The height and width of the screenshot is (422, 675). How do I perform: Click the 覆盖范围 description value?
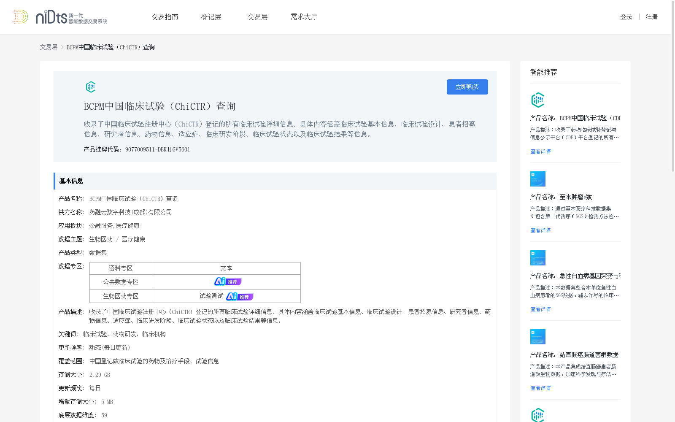(154, 361)
